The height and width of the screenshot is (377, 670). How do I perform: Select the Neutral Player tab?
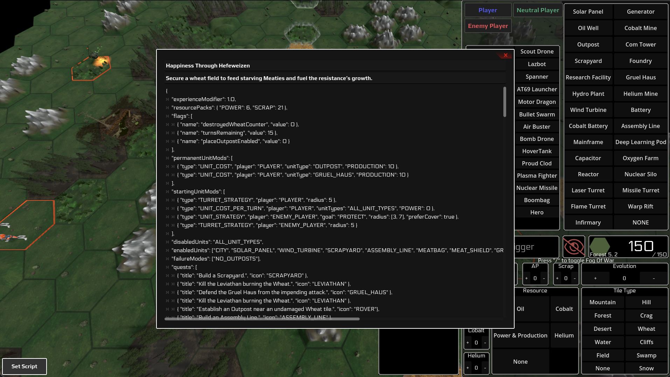(x=538, y=10)
